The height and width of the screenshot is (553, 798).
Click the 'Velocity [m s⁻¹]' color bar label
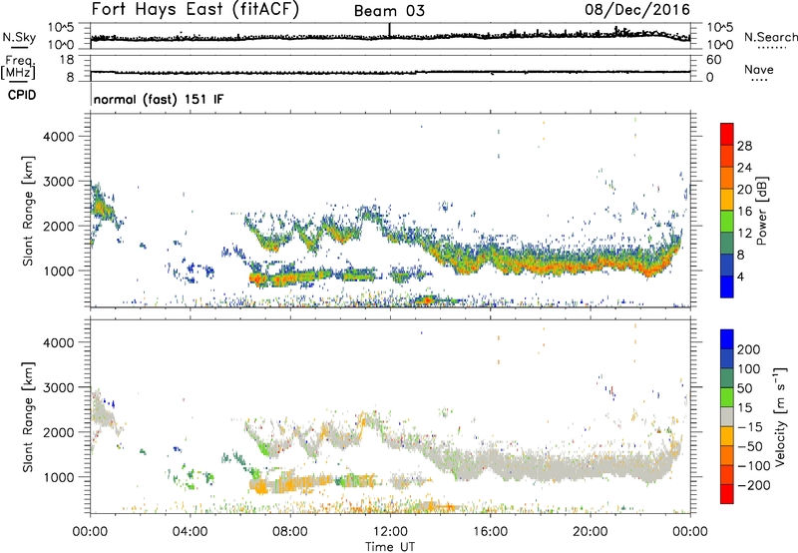[x=780, y=416]
